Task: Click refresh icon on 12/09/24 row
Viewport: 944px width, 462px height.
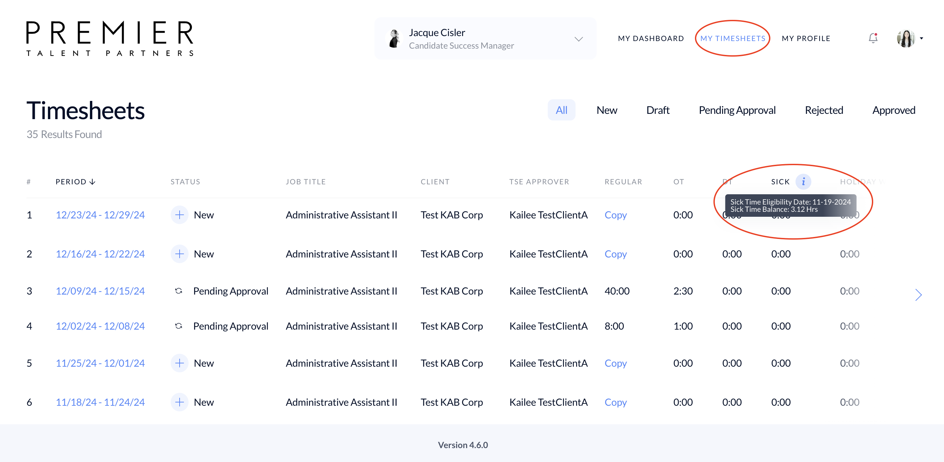Action: click(x=179, y=291)
